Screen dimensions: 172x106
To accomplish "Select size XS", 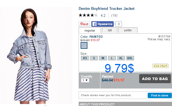I will (x=85, y=58).
